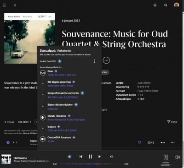Viewport: 184px width, 168px height.
Task: Open the search magnifier icon
Action: tap(166, 5)
